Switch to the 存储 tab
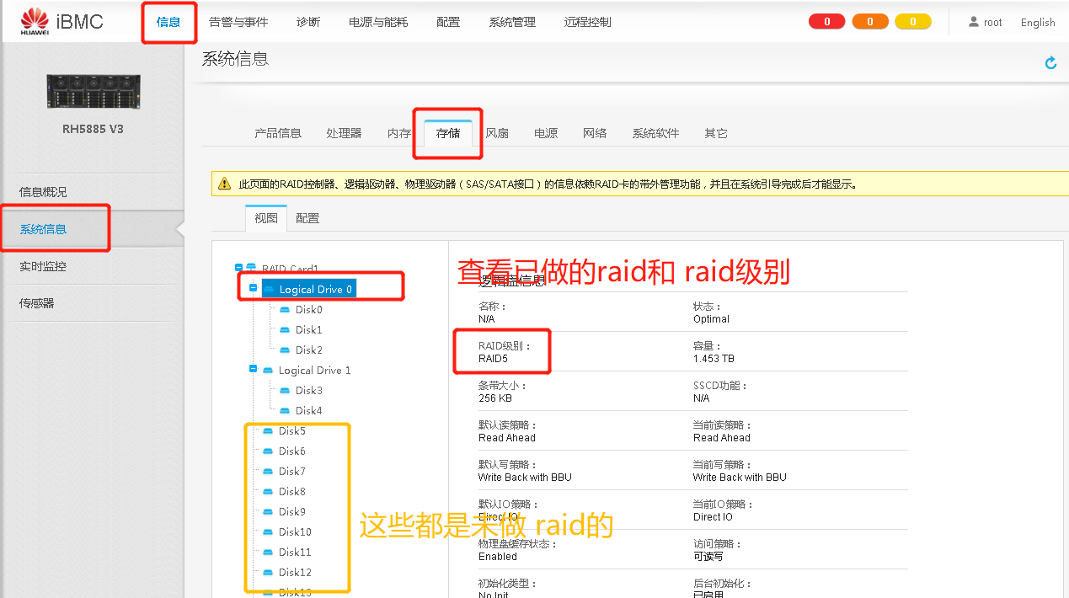 click(x=448, y=133)
